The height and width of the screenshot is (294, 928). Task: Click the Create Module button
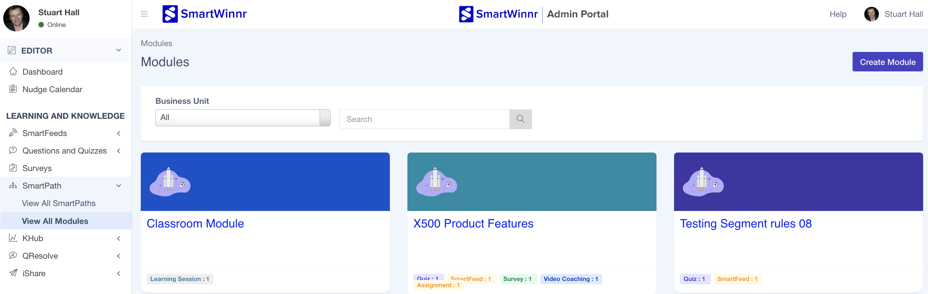(x=887, y=62)
